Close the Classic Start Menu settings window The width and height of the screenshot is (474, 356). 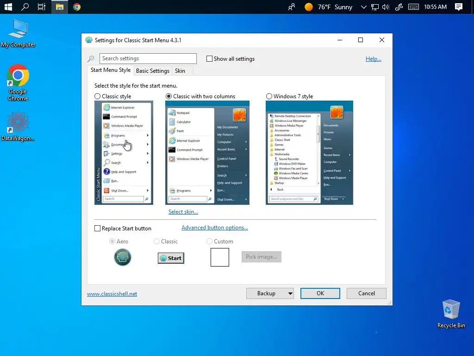382,40
